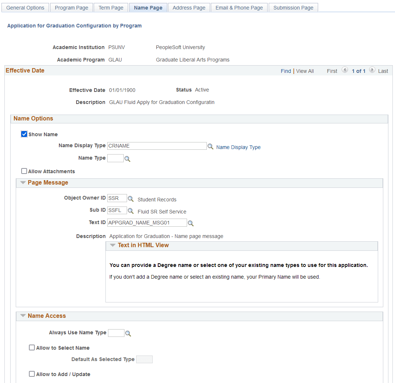The width and height of the screenshot is (395, 383).
Task: Click into the Sub ID SSFL field
Action: [117, 210]
